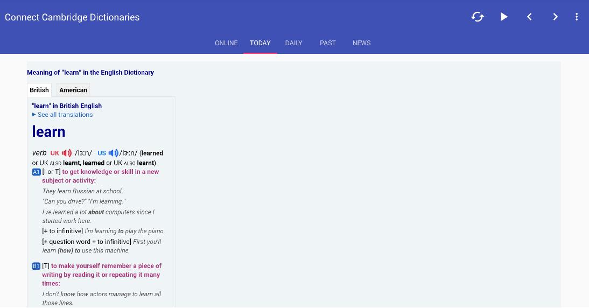Viewport: 589px width, 308px height.
Task: Open the DAILY tab
Action: pos(294,43)
